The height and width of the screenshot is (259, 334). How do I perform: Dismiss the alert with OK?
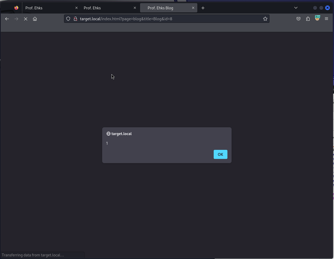point(220,154)
